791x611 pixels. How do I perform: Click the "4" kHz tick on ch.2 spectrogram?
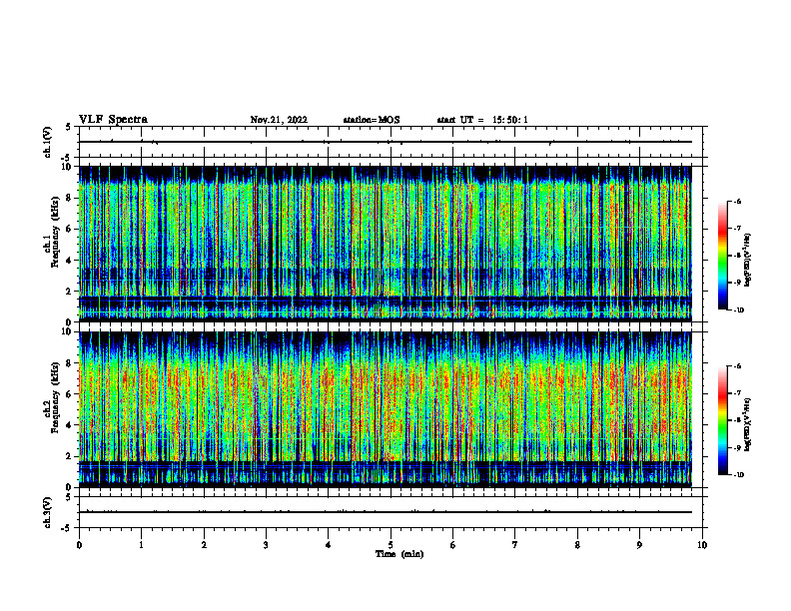pos(70,425)
